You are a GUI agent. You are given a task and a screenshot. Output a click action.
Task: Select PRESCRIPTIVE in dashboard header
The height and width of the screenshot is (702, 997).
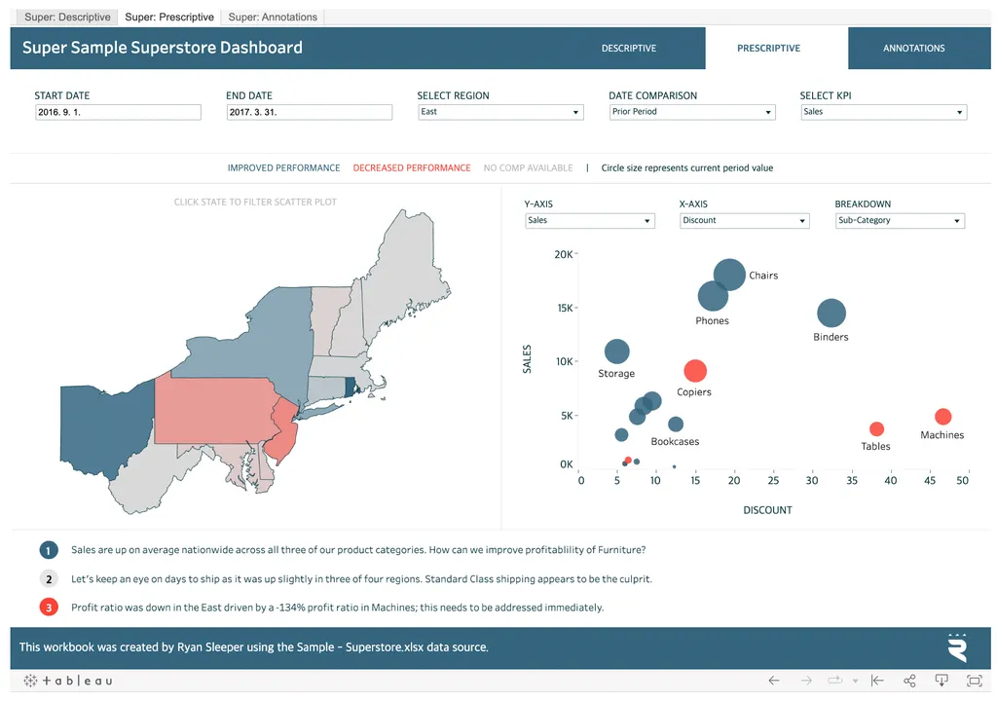pyautogui.click(x=769, y=49)
